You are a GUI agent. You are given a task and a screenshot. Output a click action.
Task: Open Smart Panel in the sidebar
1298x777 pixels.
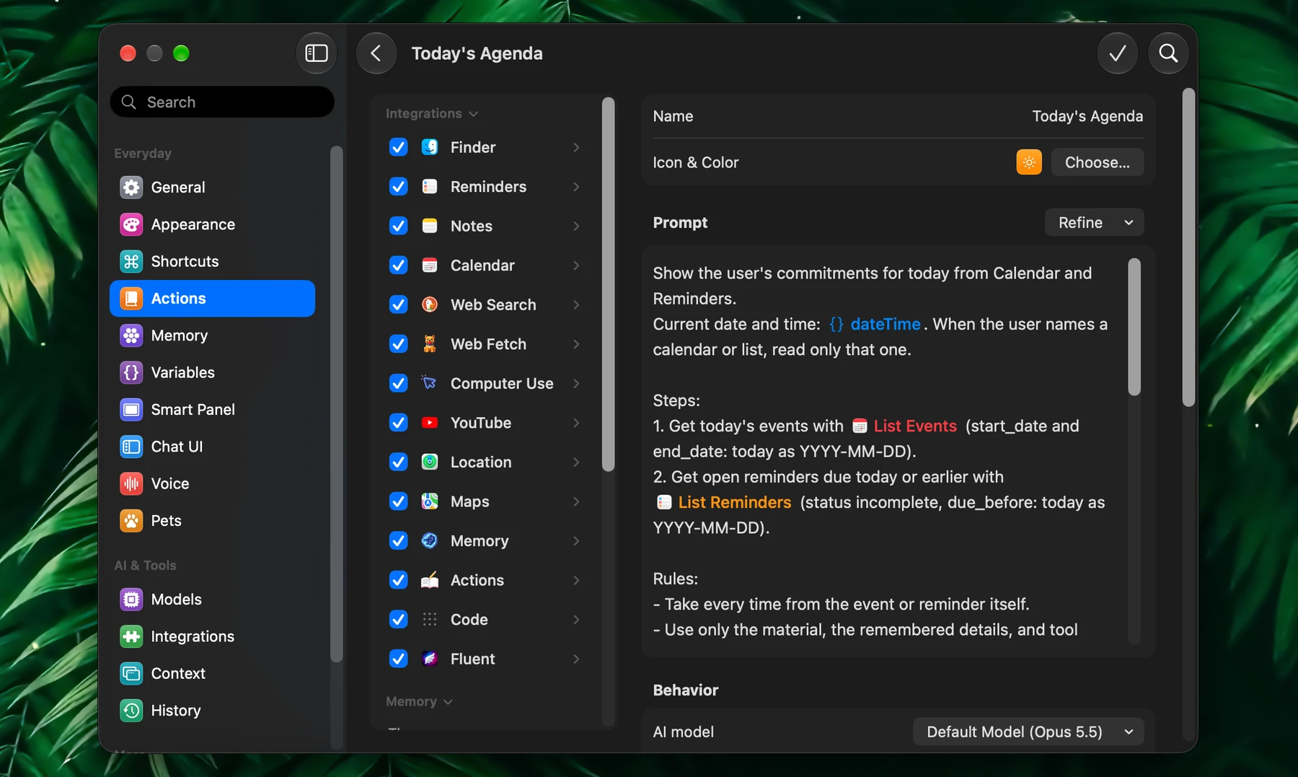click(212, 410)
